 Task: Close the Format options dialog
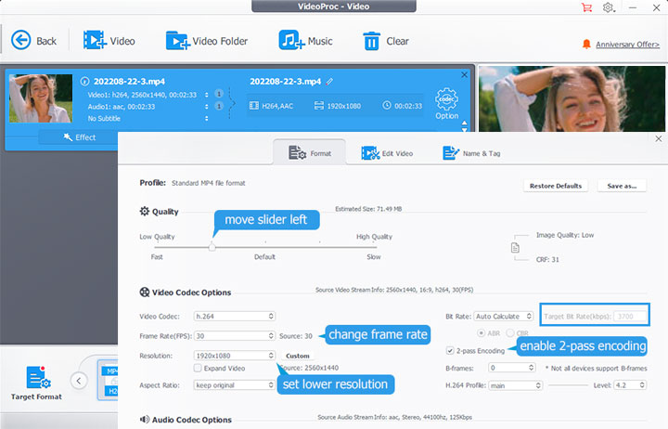point(658,138)
